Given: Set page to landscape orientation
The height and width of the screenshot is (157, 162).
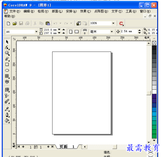Looking at the screenshot, I should (76, 32).
